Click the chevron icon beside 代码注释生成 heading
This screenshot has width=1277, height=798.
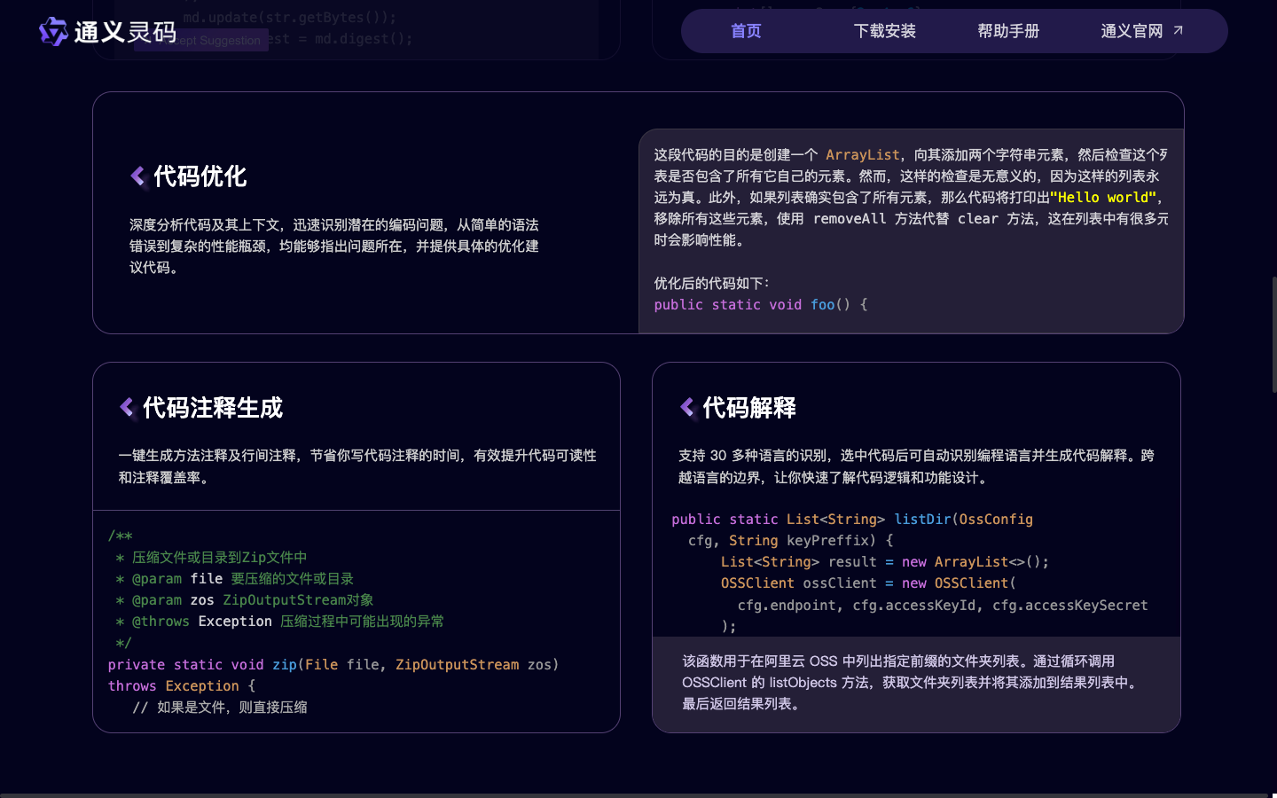coord(127,408)
